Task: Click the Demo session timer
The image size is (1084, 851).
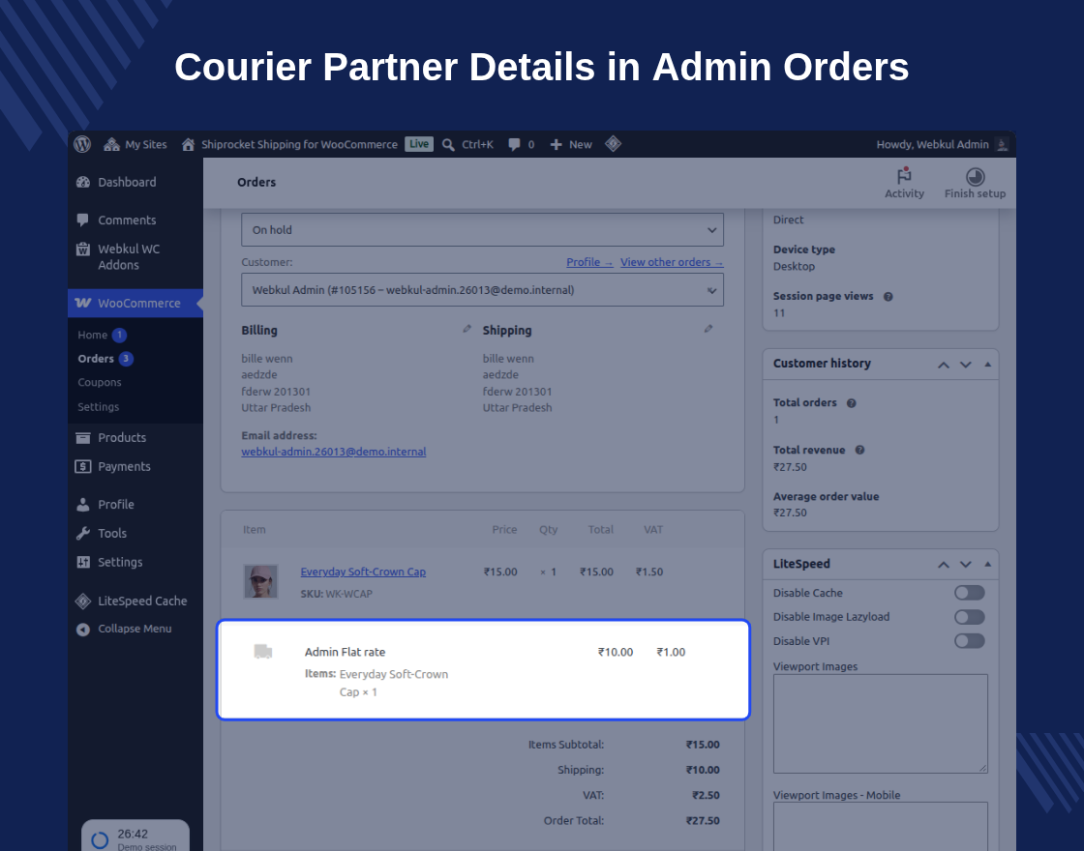Action: [x=135, y=837]
